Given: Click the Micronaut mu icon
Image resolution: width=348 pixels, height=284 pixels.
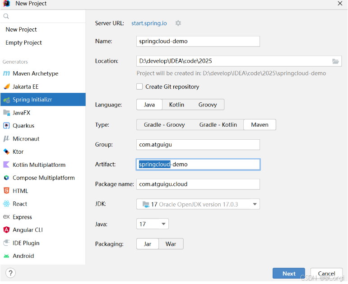Looking at the screenshot, I should 6,138.
